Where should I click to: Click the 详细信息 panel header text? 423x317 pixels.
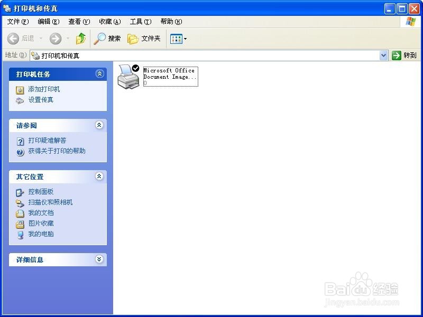(x=30, y=260)
